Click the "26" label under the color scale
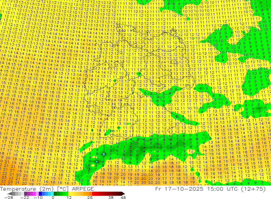271x199 pixels. pos(90,197)
